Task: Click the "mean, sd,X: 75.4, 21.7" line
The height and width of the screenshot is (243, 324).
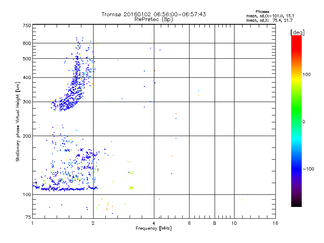Action: 269,20
